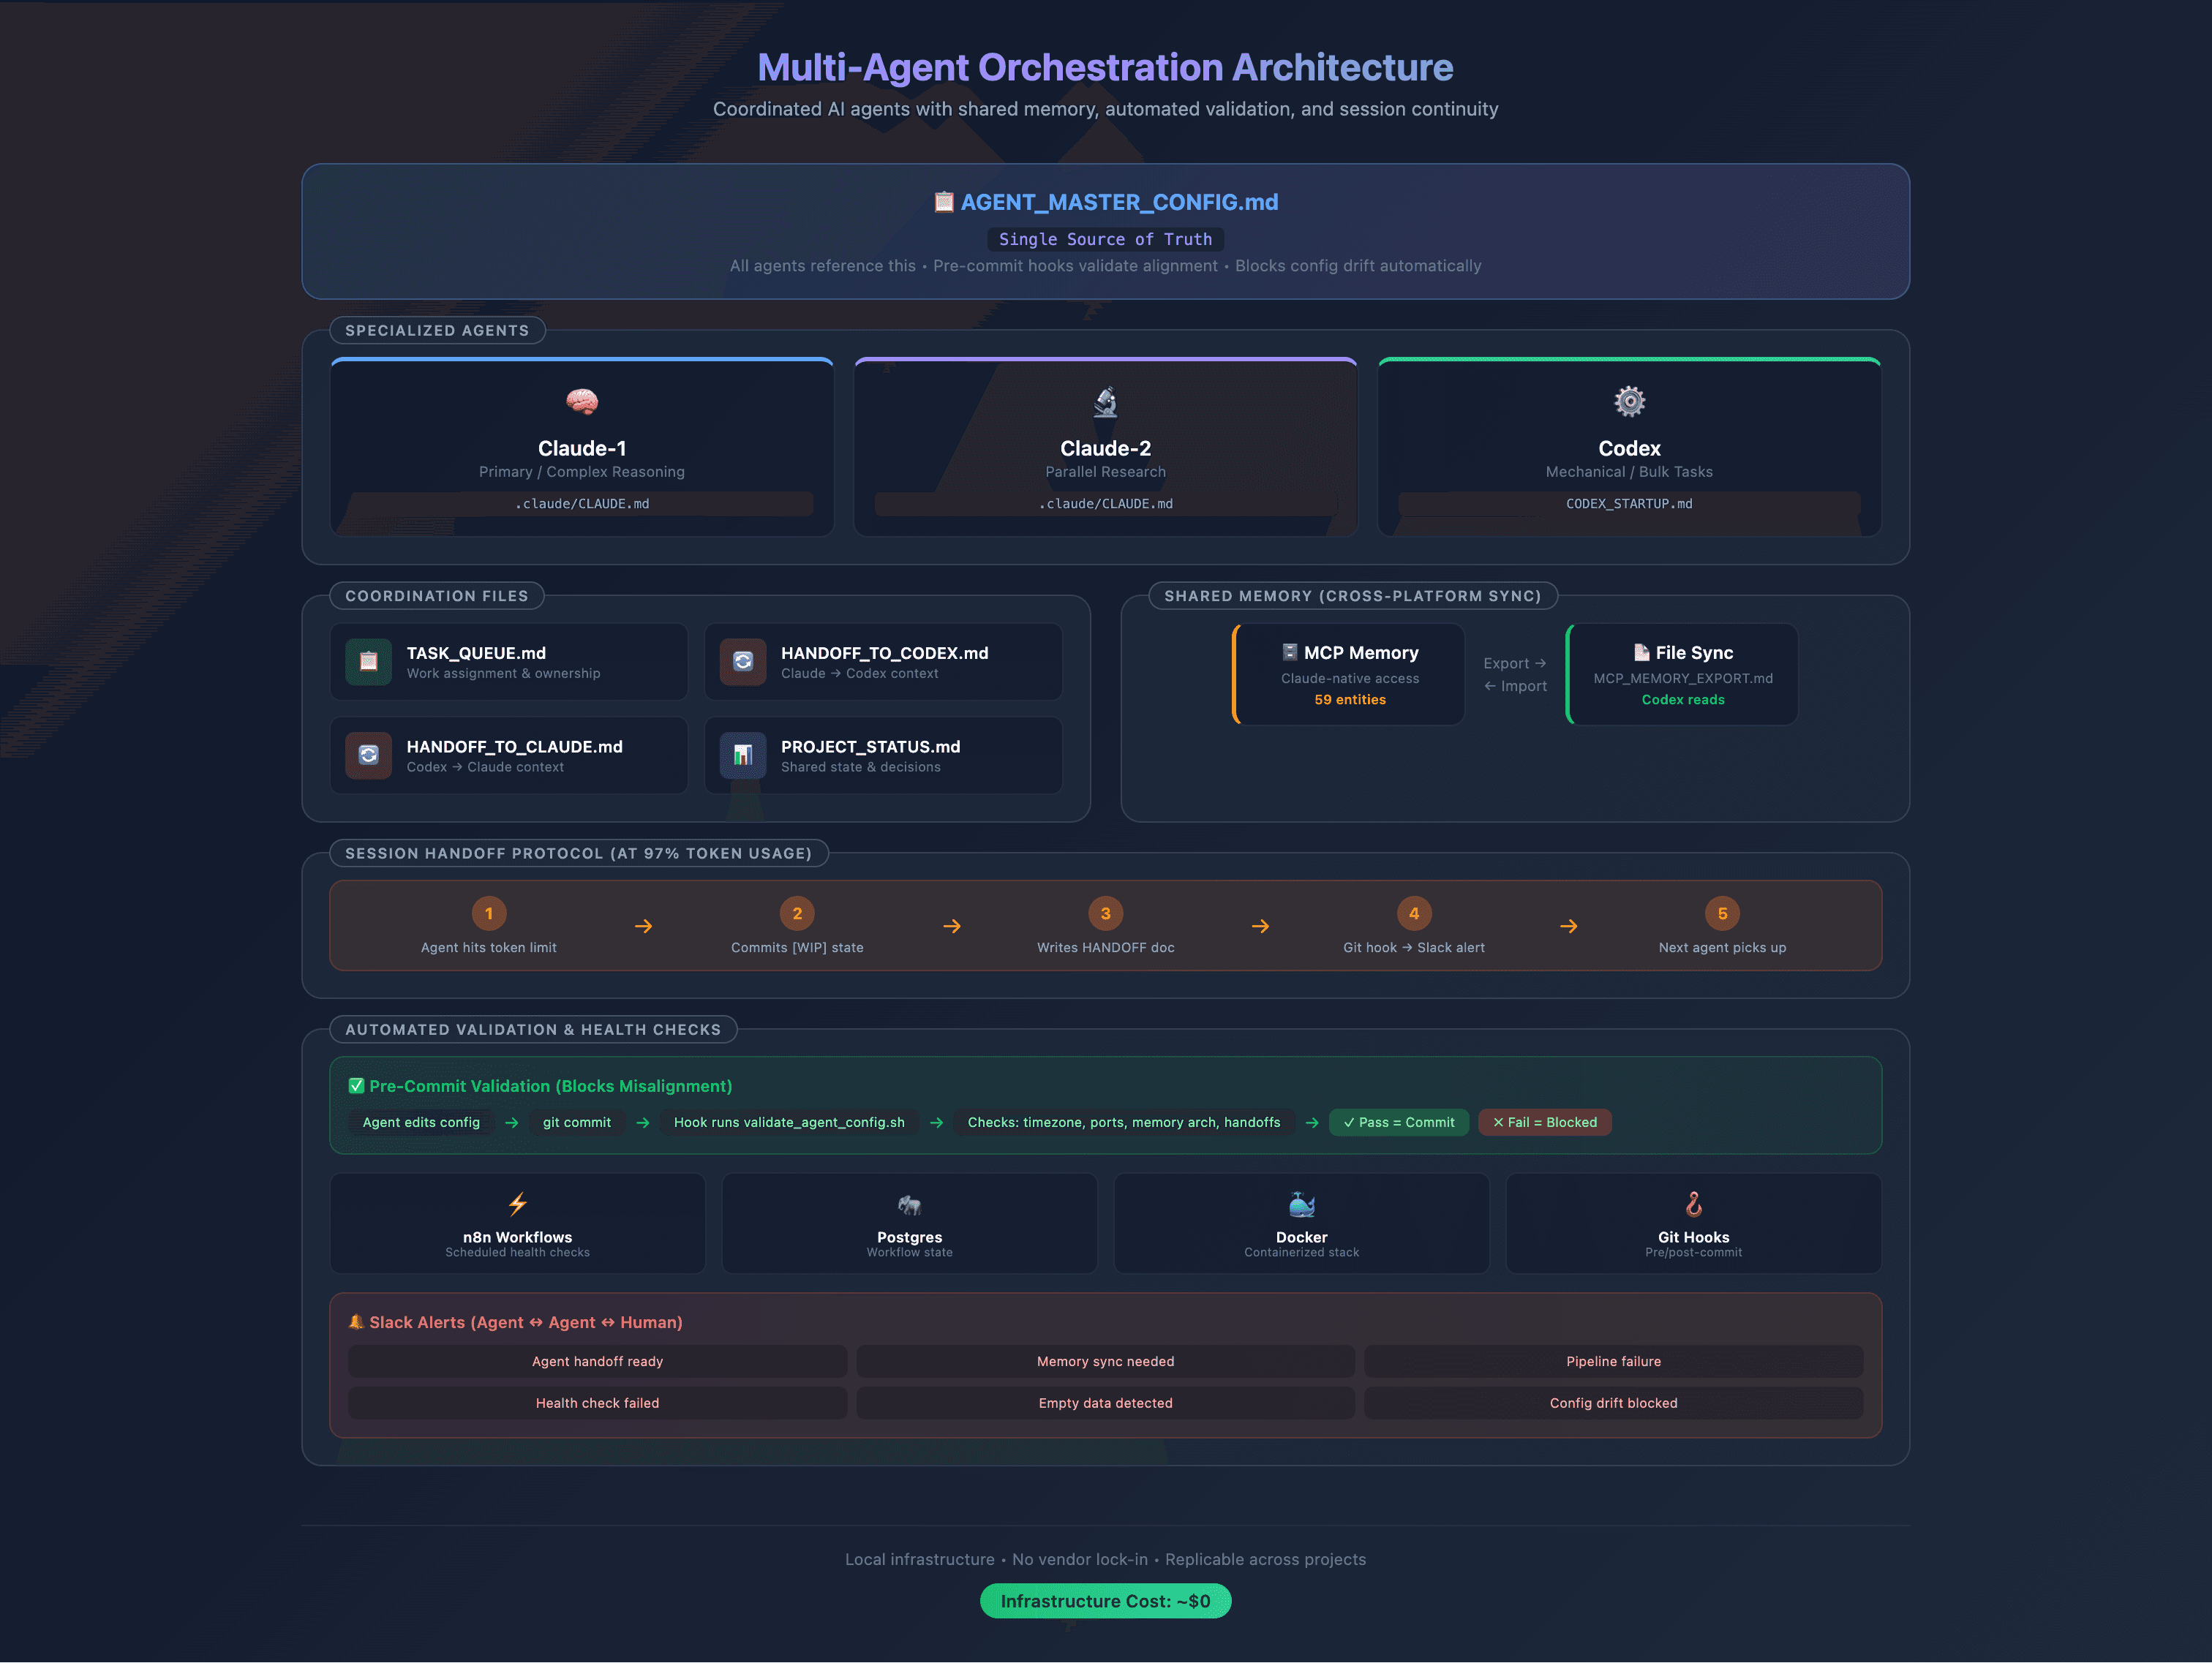Click the Codex gear icon
The width and height of the screenshot is (2212, 1663).
click(x=1629, y=402)
